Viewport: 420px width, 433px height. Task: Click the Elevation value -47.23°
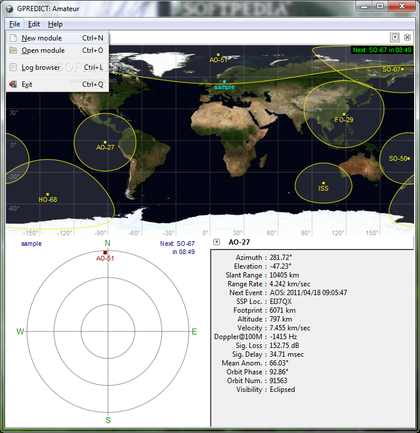click(280, 266)
